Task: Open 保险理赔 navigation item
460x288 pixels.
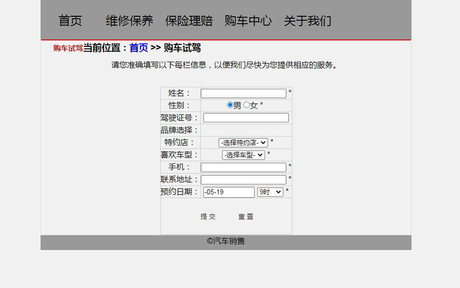Action: [x=189, y=21]
